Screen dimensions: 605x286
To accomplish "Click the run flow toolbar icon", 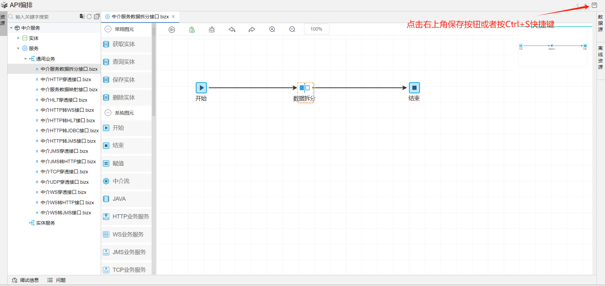I will click(172, 29).
